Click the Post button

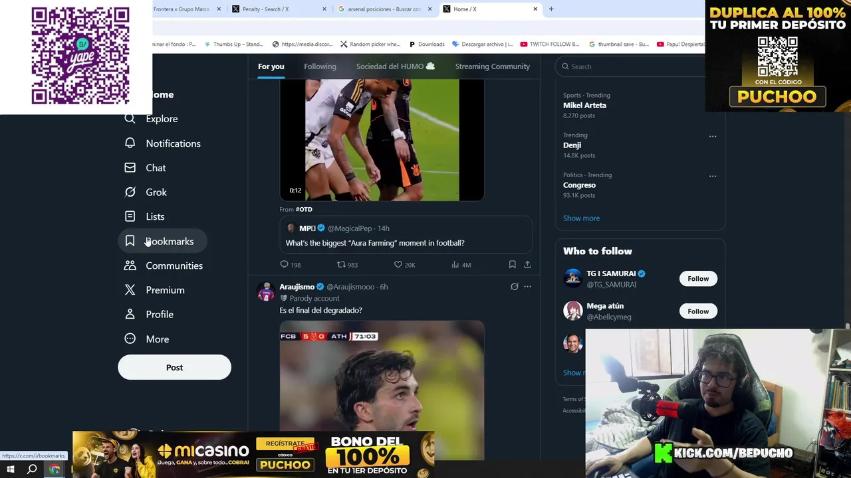coord(174,367)
